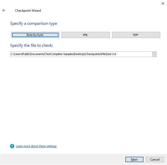Viewport: 167px width, 165px height.
Task: Switch comparison type to PDF
Action: [136, 35]
